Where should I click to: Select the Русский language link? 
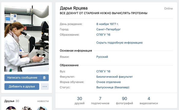(102, 57)
